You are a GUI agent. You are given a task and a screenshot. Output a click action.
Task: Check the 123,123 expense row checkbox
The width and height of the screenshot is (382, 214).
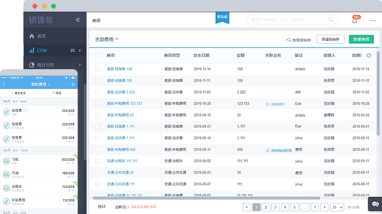point(97,104)
